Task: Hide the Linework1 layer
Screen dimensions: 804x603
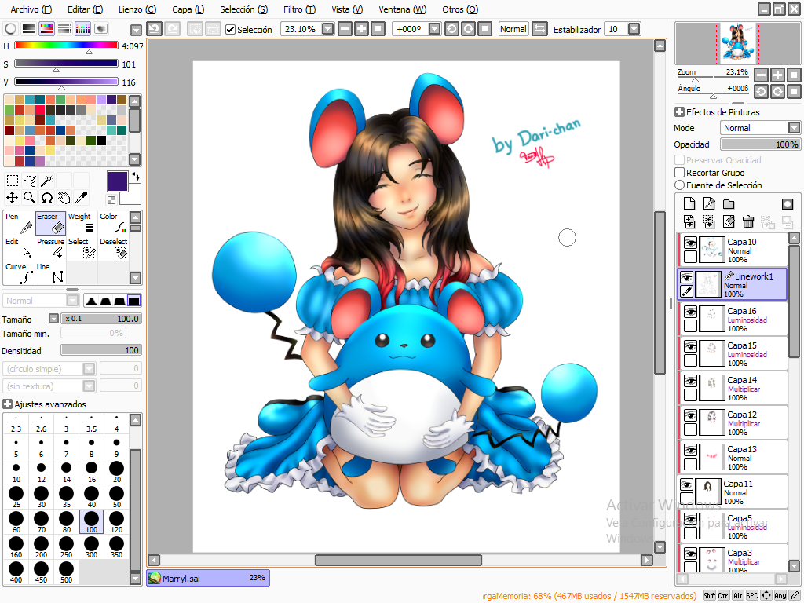Action: (686, 277)
